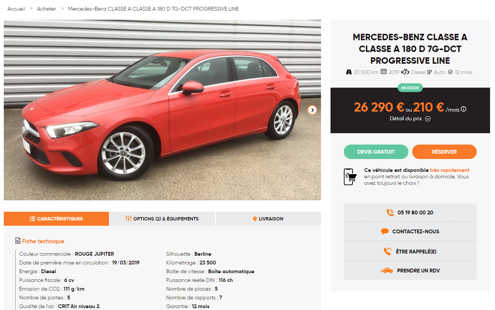Click the mobile cart delivery icon

coord(350,177)
